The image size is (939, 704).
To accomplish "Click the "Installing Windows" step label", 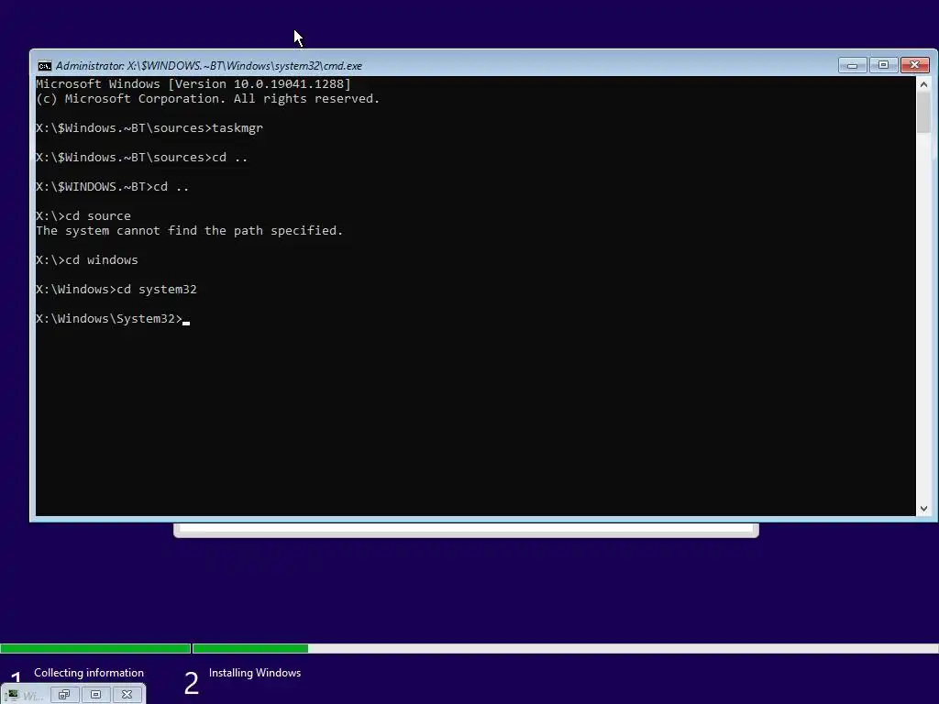I will [255, 673].
